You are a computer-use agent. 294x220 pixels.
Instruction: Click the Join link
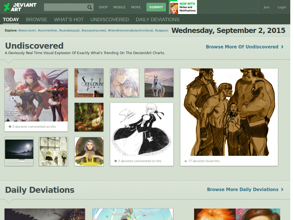(266, 7)
